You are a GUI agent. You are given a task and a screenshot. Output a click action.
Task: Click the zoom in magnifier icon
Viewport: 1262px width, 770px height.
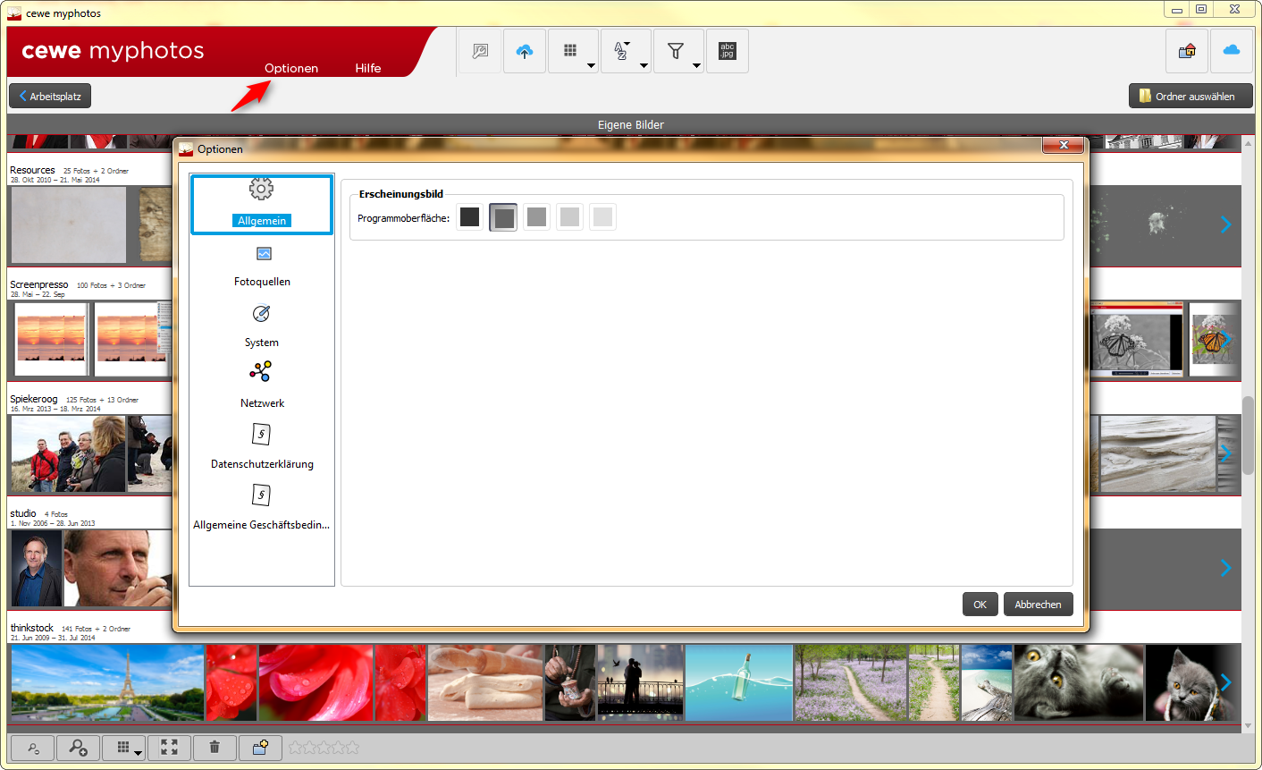[x=78, y=748]
